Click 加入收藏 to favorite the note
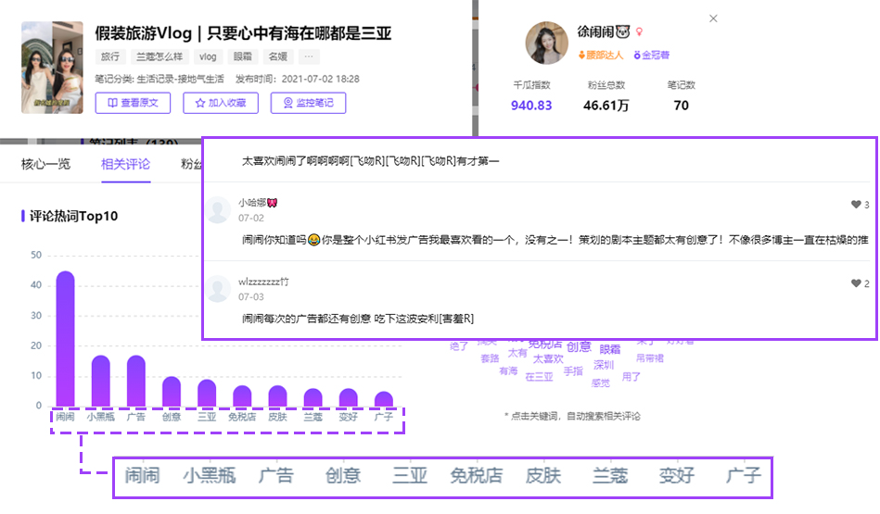Image resolution: width=880 pixels, height=514 pixels. click(x=221, y=103)
